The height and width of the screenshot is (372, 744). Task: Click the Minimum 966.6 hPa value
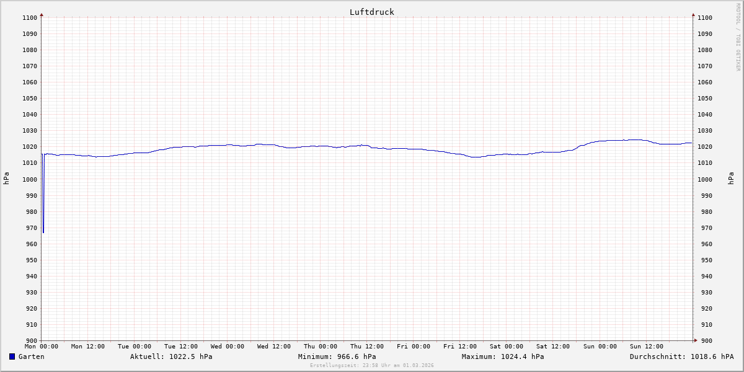click(x=337, y=356)
